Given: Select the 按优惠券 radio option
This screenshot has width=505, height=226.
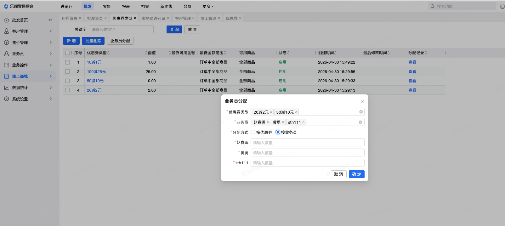Looking at the screenshot, I should (253, 133).
